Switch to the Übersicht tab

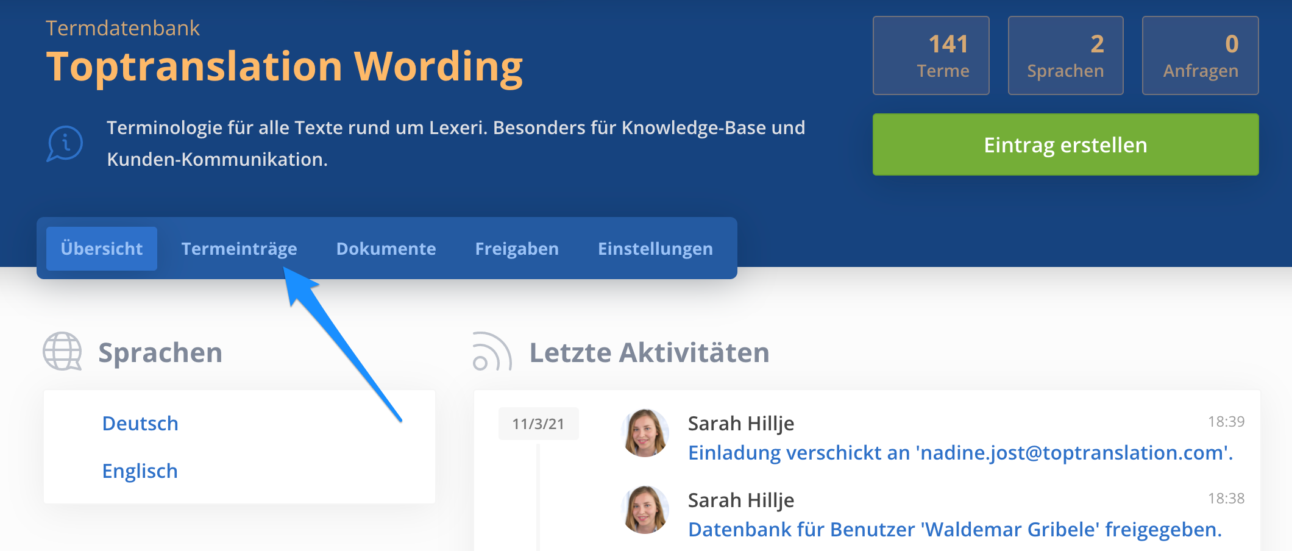tap(102, 249)
